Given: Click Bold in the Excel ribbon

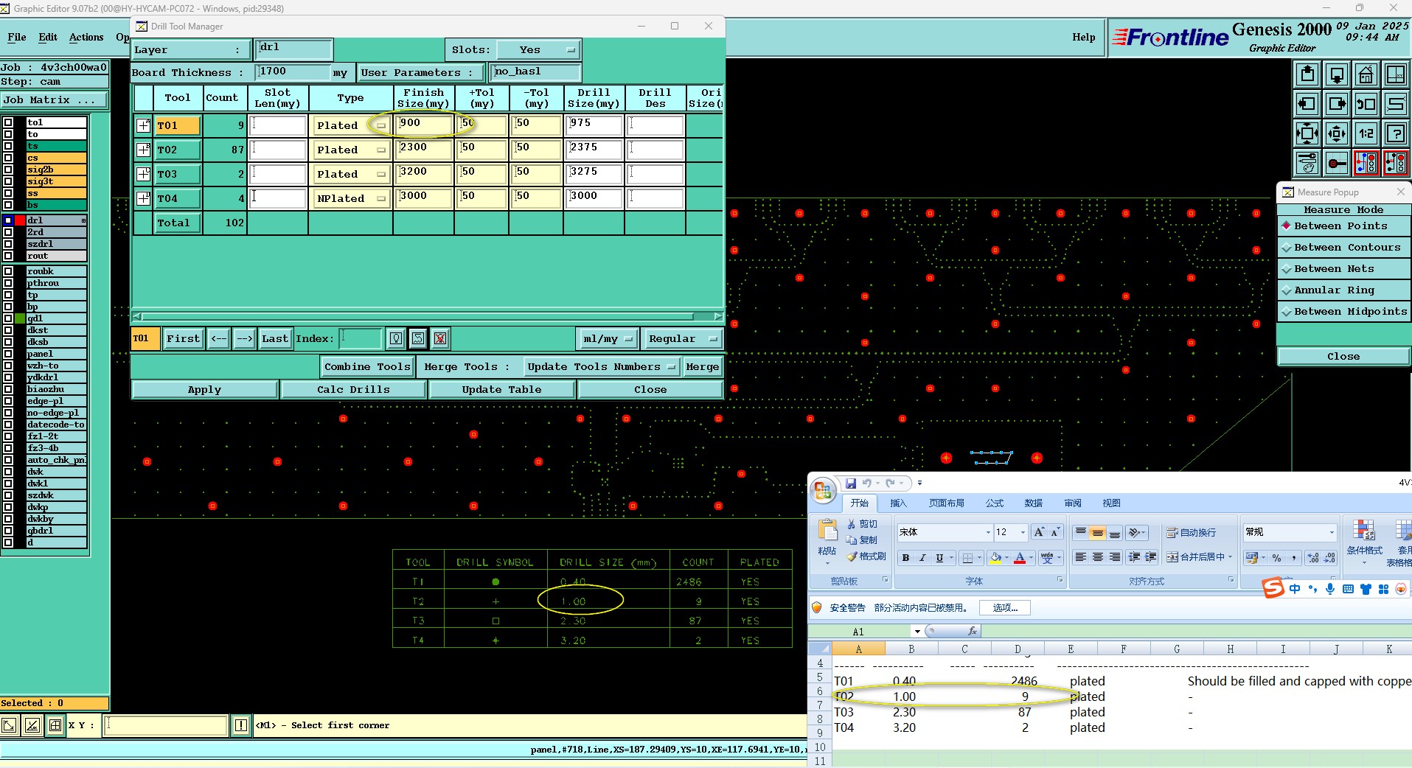Looking at the screenshot, I should tap(905, 558).
